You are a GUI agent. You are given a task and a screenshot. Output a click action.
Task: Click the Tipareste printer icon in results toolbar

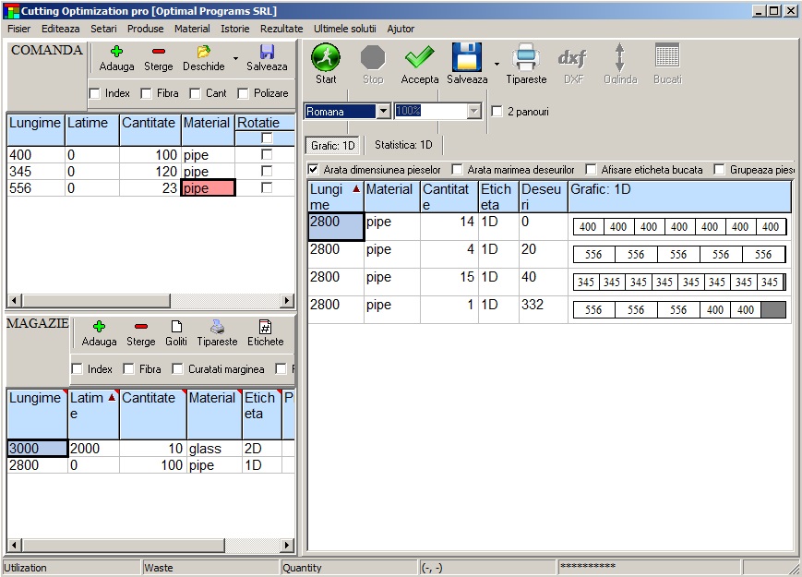(x=526, y=58)
